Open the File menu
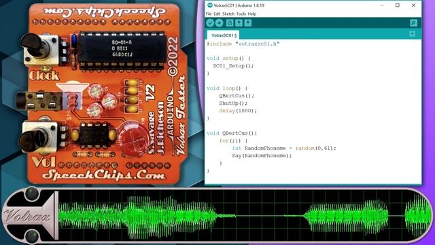Image resolution: width=435 pixels, height=245 pixels. (x=209, y=14)
